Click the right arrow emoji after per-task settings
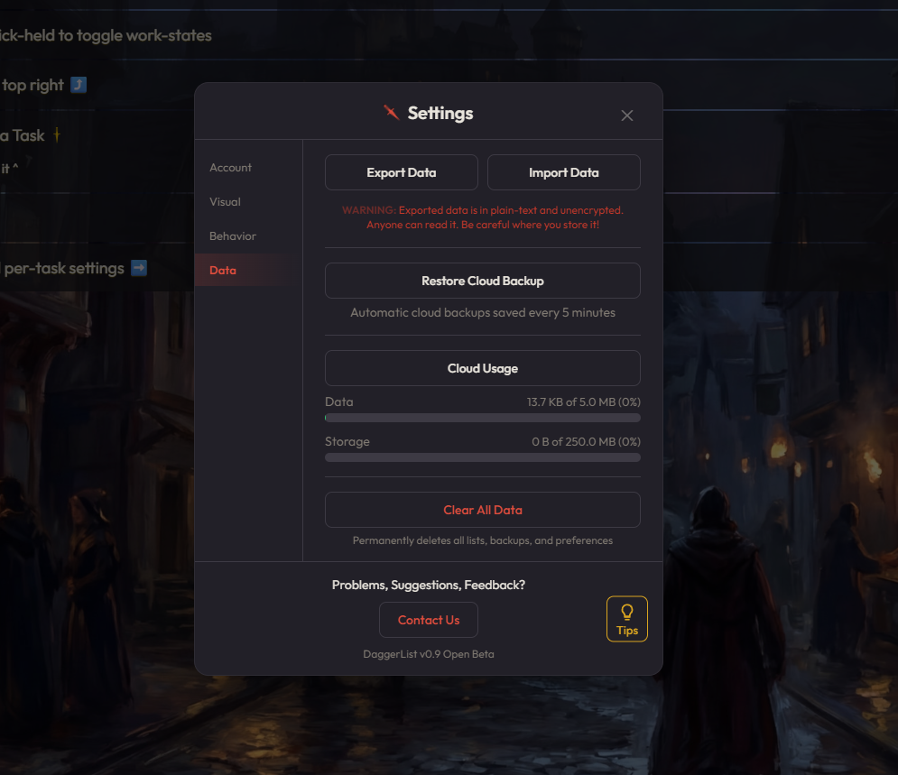The width and height of the screenshot is (898, 775). 139,268
